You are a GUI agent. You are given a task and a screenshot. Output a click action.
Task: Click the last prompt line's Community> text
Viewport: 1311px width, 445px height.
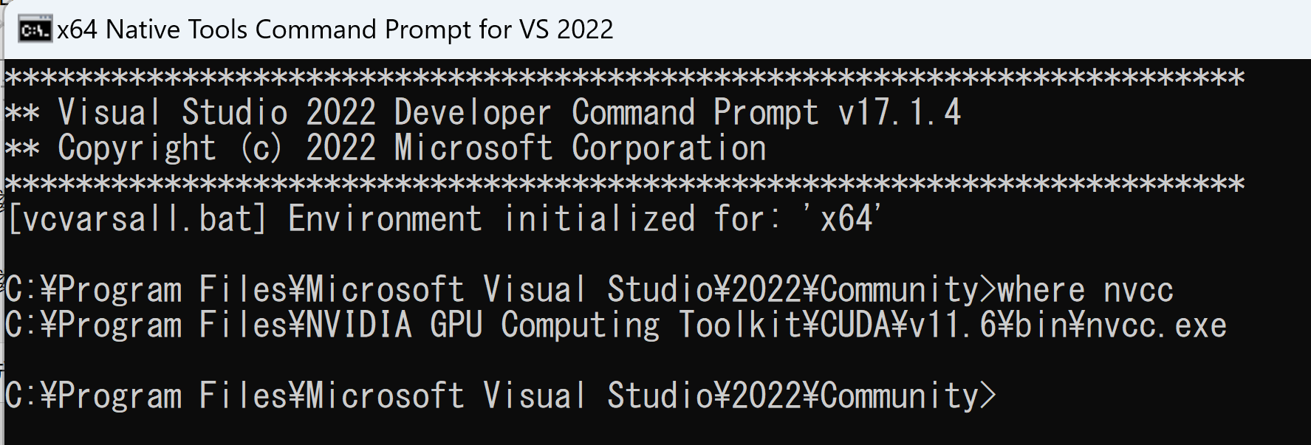908,396
